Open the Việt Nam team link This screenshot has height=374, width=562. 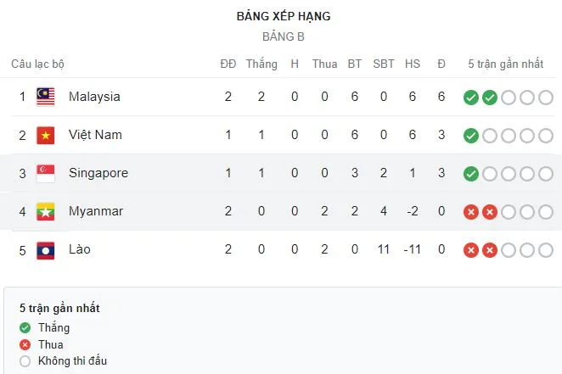(95, 135)
